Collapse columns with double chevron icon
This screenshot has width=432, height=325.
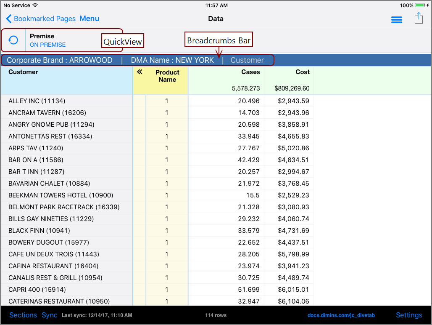pos(140,72)
